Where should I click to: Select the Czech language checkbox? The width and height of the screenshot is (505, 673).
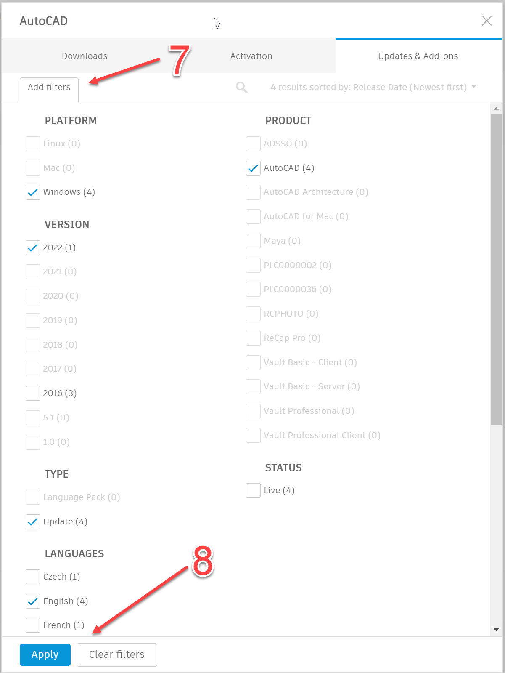tap(33, 577)
